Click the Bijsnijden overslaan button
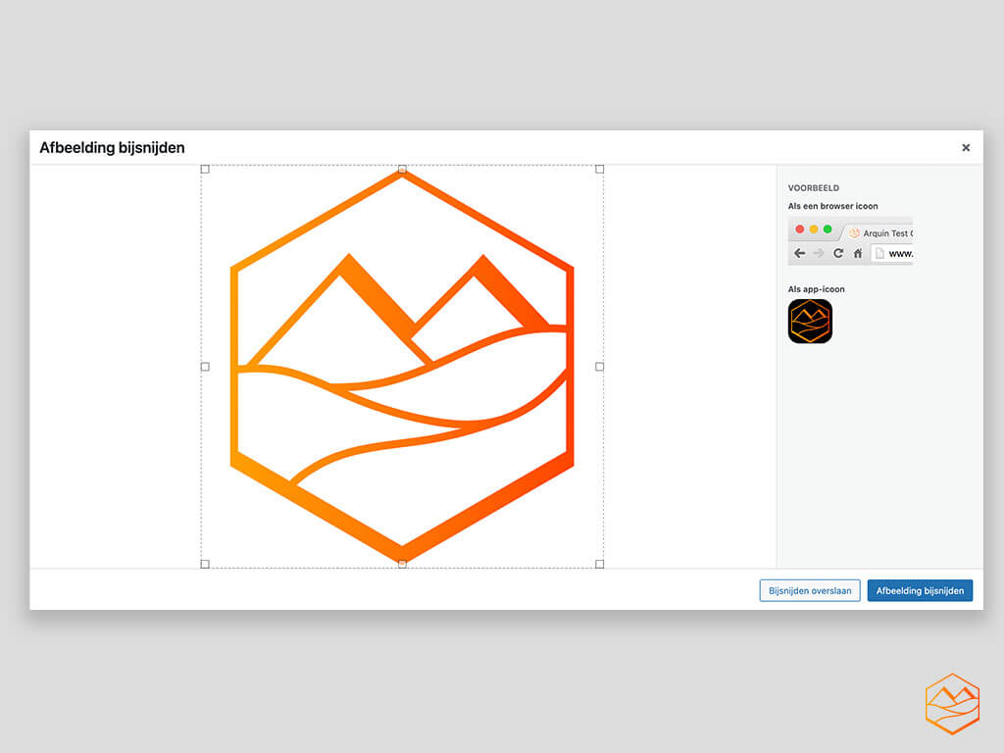Viewport: 1004px width, 753px height. (809, 590)
